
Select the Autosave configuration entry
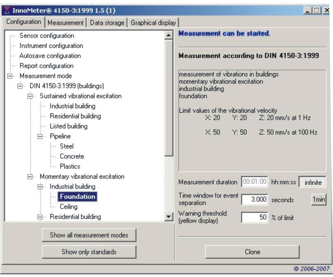(50, 56)
